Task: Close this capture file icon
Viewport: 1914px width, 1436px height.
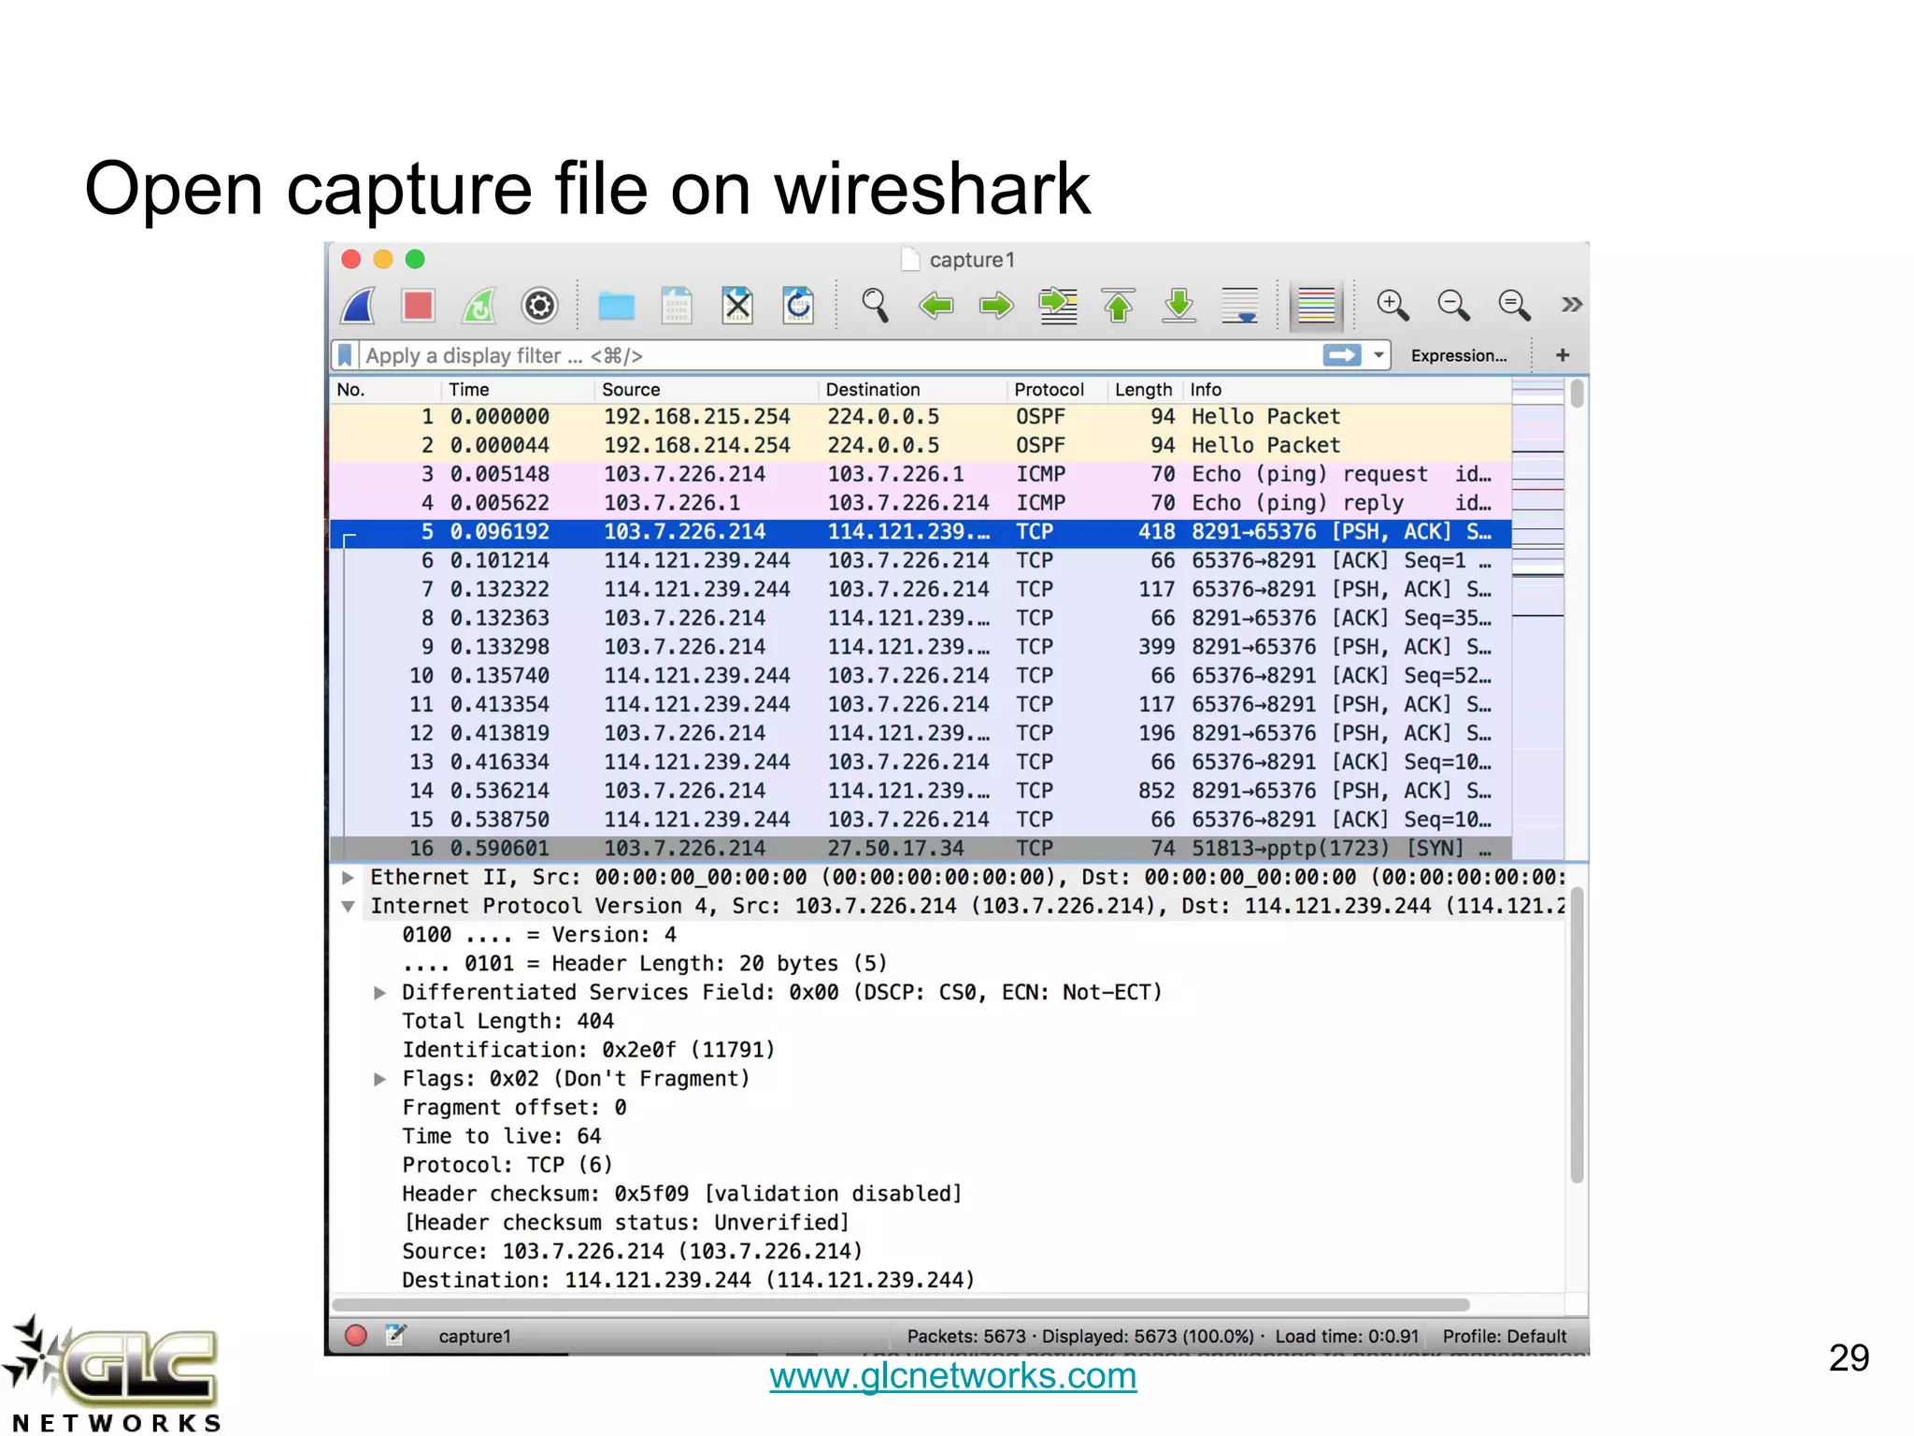Action: click(x=737, y=306)
